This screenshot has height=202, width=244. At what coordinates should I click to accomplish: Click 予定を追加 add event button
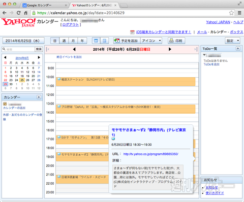127,41
